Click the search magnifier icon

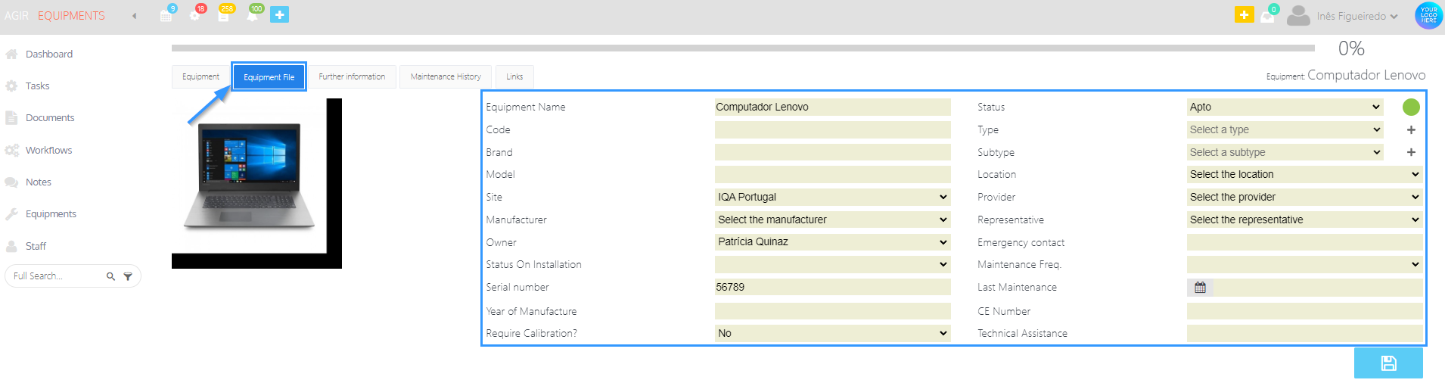click(110, 276)
